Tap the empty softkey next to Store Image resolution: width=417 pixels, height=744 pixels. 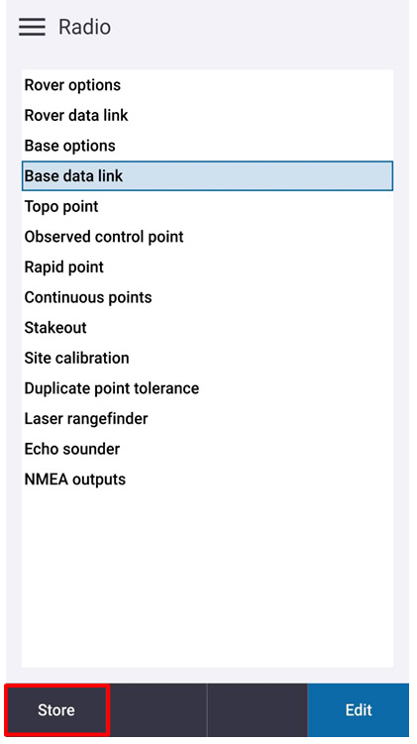(x=157, y=710)
